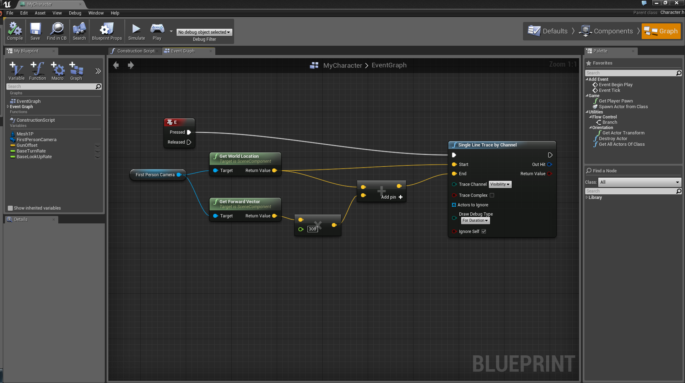
Task: Open the Search toolbar tool
Action: 79,31
